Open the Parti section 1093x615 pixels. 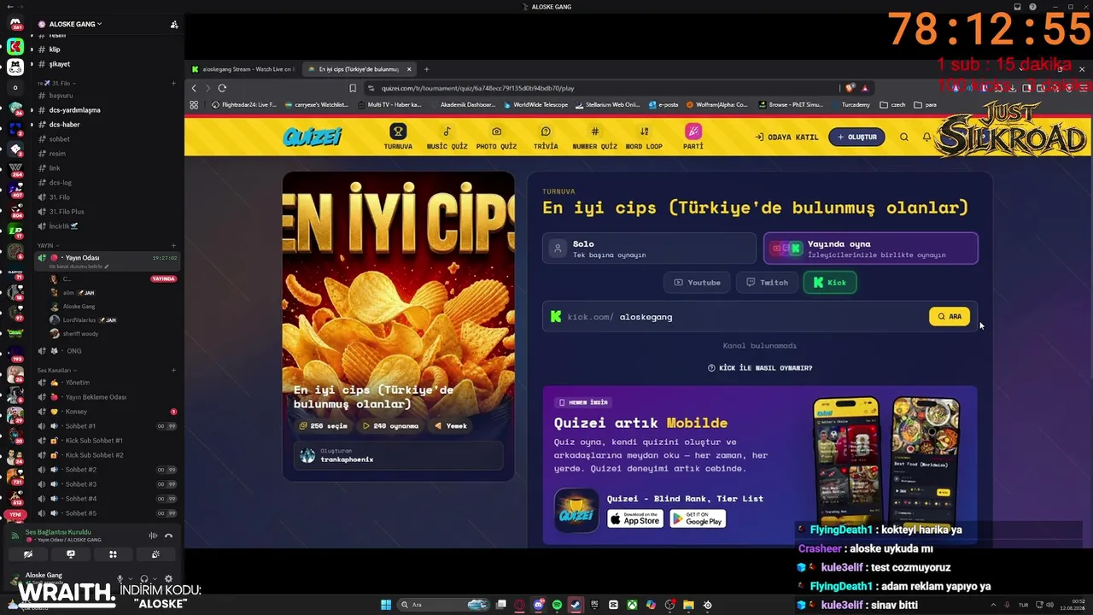693,137
